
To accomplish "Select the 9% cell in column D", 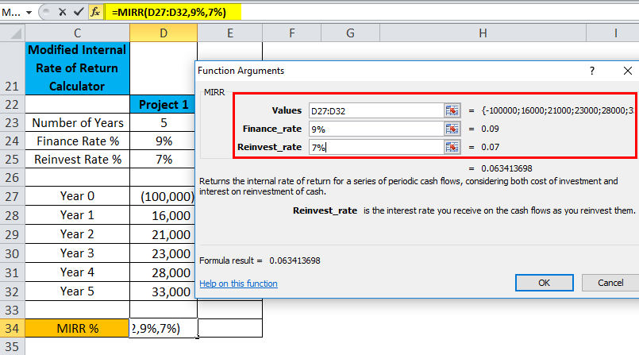I will pos(164,141).
